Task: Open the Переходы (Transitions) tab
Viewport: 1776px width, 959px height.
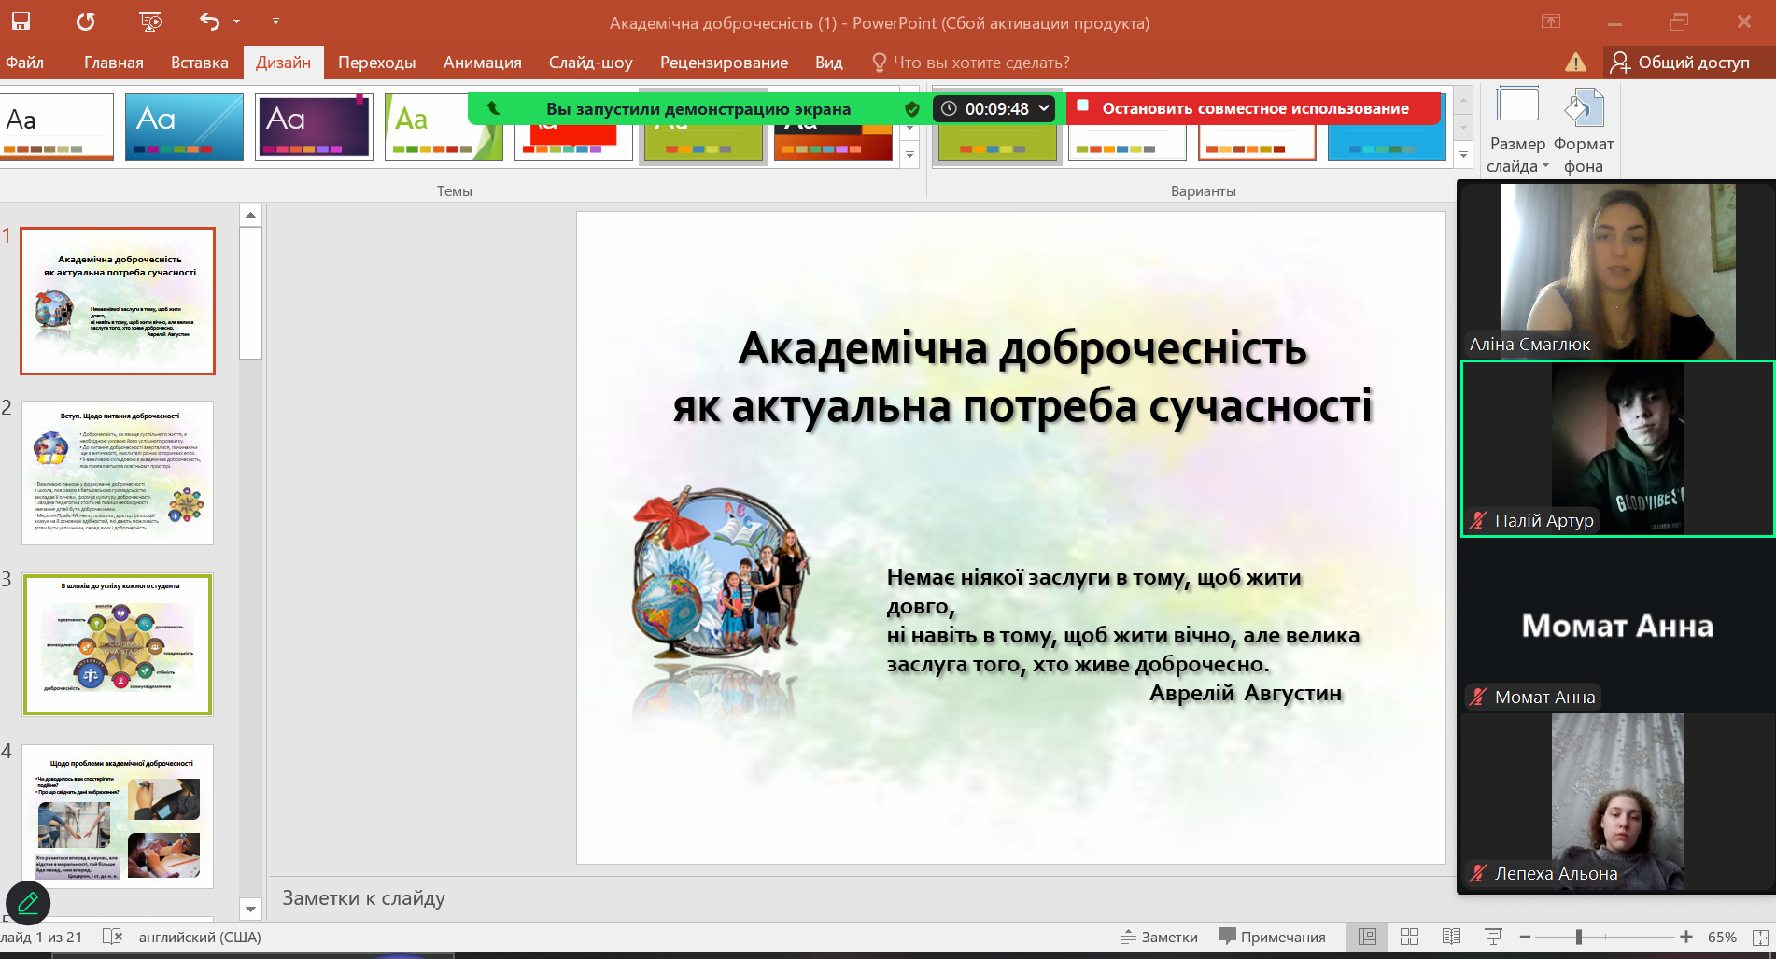Action: [x=376, y=63]
